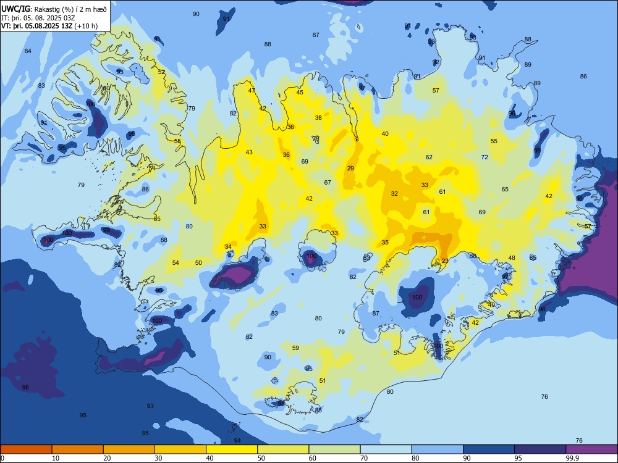Pick the pale yellow 50–60 legend swatch
The height and width of the screenshot is (463, 618).
(283, 449)
